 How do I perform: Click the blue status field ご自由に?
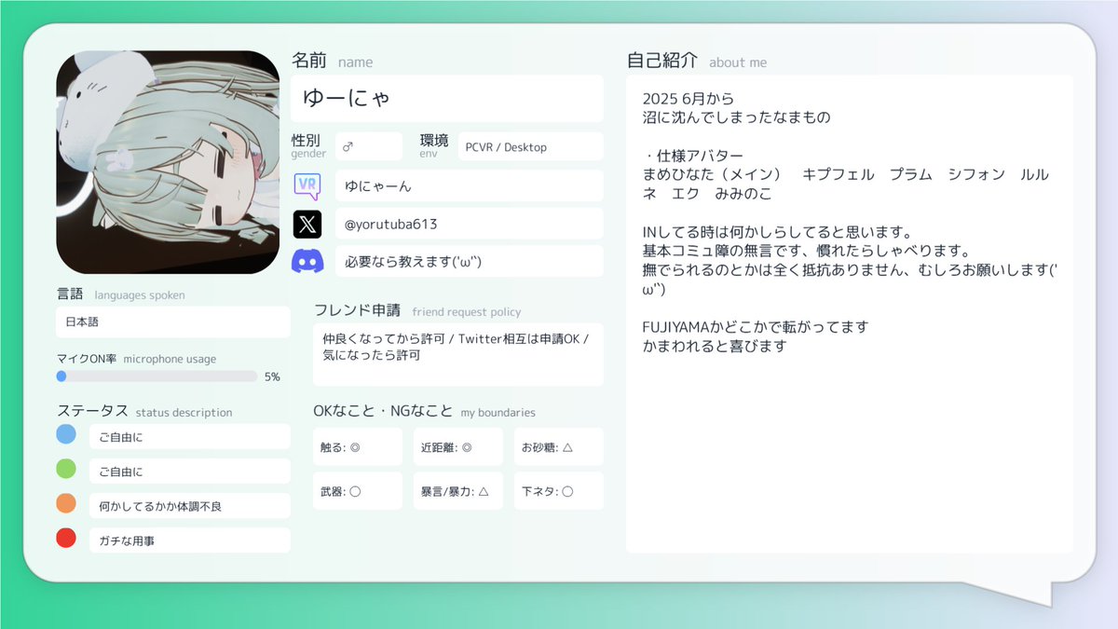190,436
